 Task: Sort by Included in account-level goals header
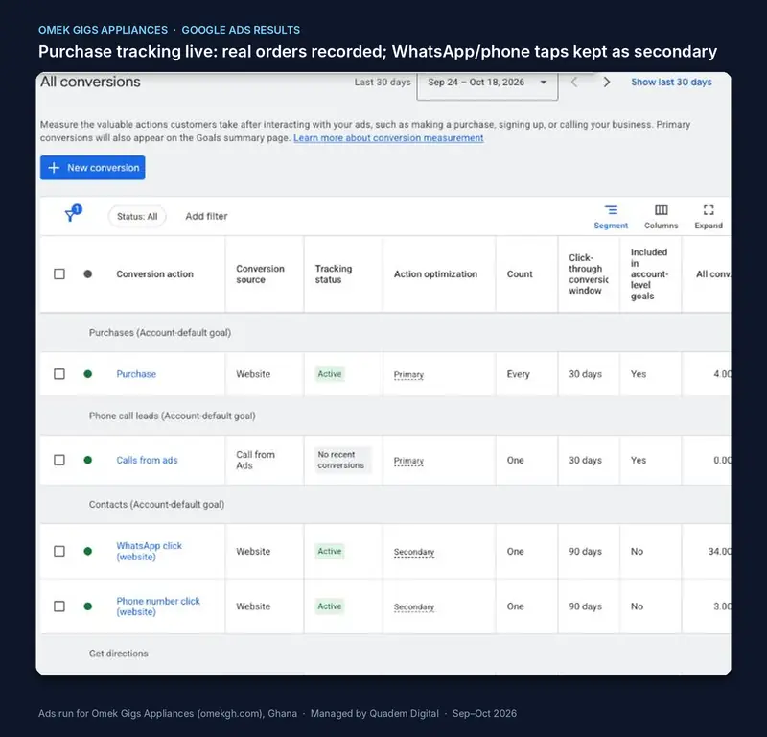point(649,273)
